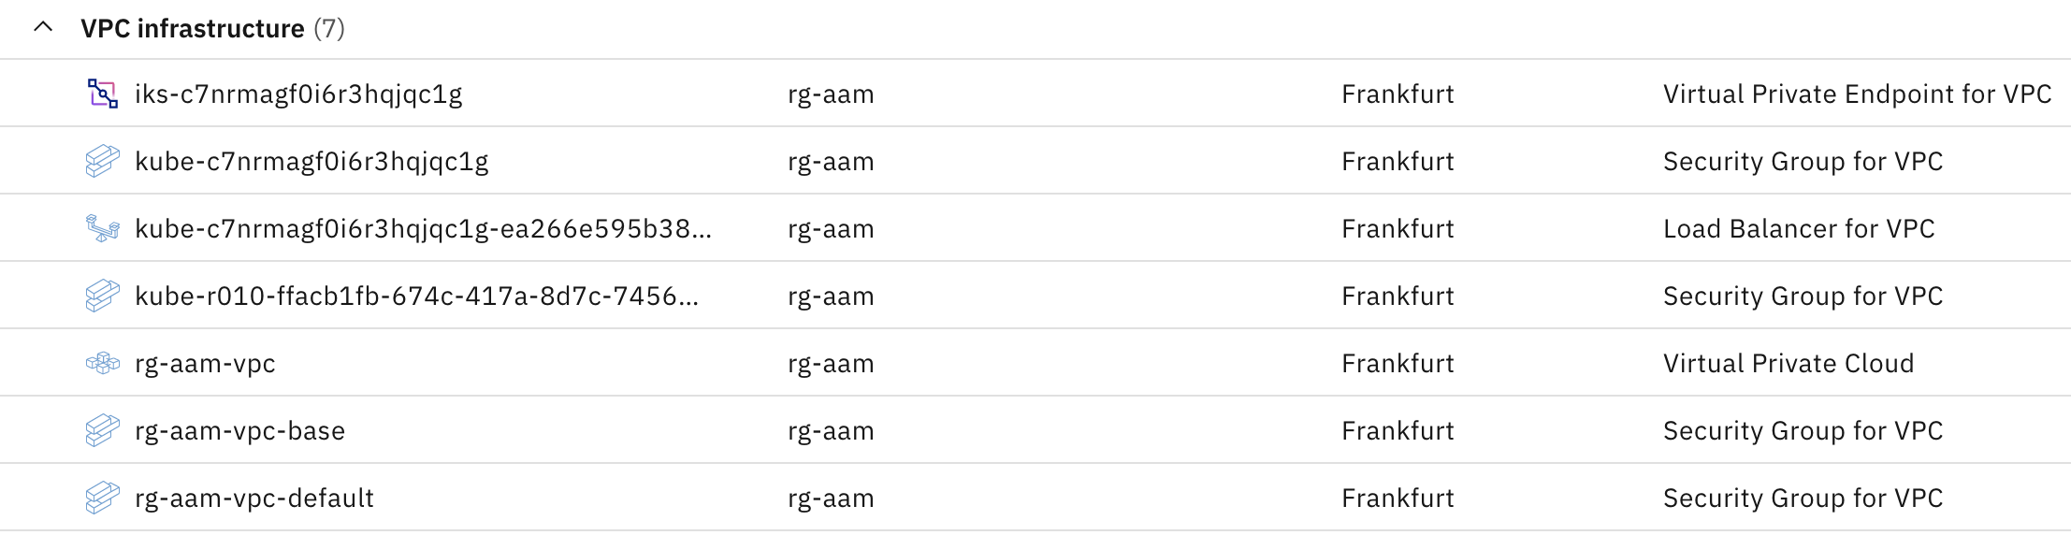Click the rg-aam-vpc Virtual Private Cloud icon
The height and width of the screenshot is (535, 2071).
(x=102, y=363)
